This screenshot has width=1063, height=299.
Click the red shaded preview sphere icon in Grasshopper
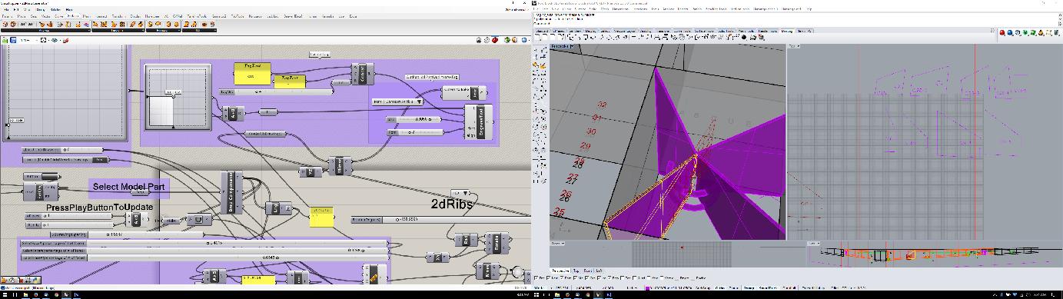pos(495,40)
